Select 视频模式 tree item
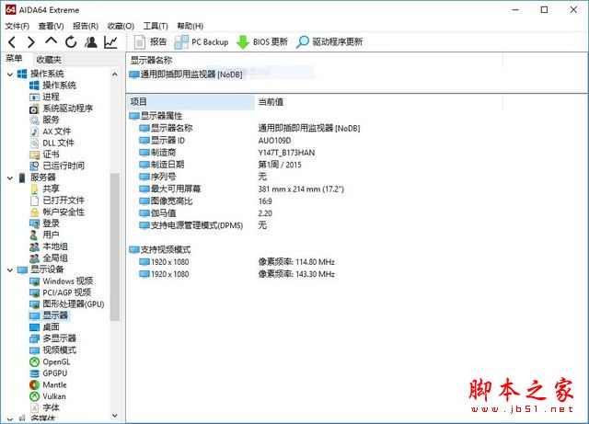Image resolution: width=589 pixels, height=424 pixels. [x=52, y=350]
